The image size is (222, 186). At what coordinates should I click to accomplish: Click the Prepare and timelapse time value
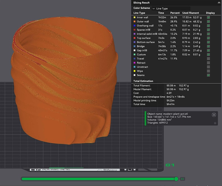[176, 97]
